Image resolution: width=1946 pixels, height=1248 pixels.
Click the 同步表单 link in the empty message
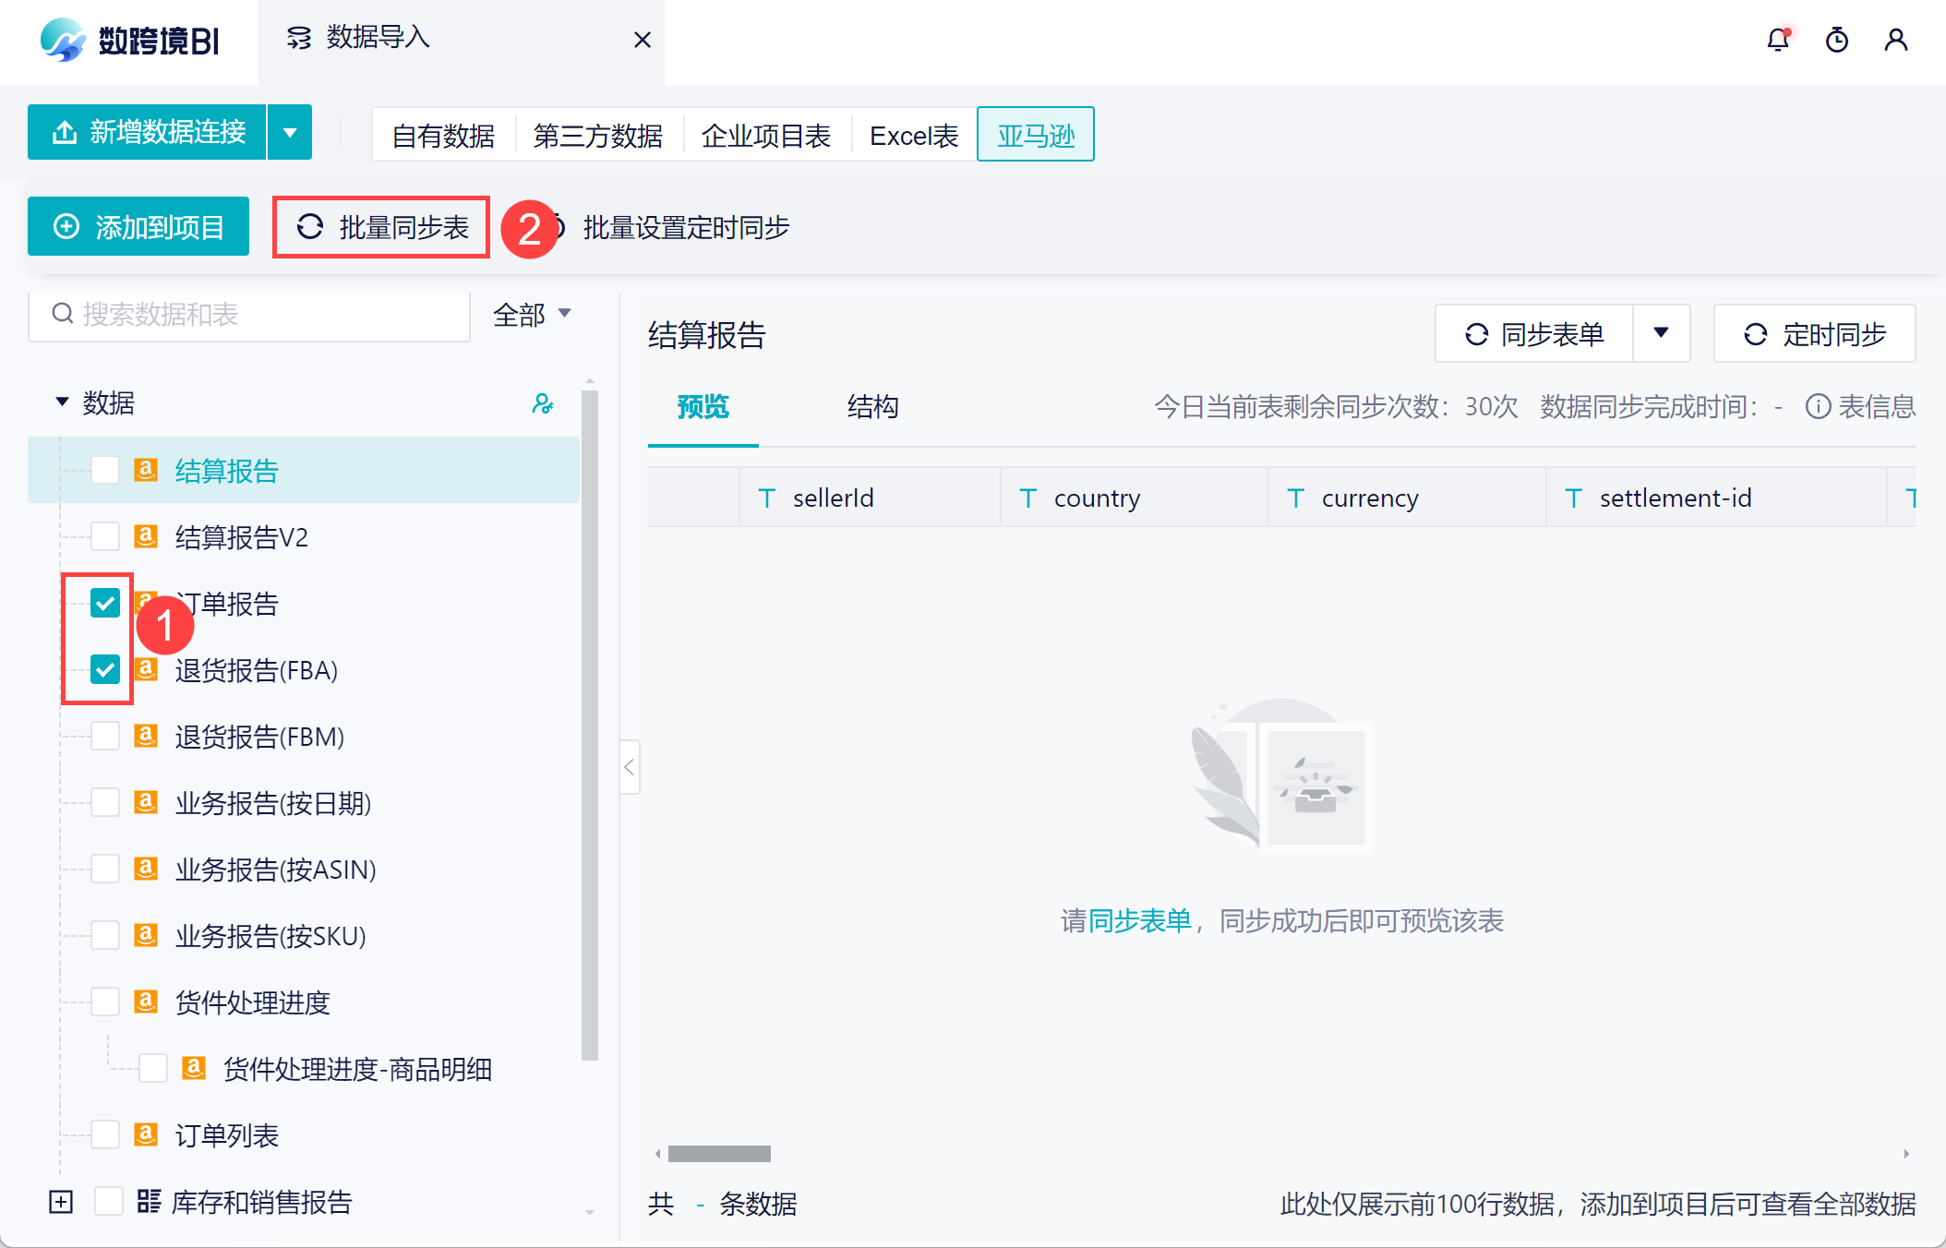[x=1140, y=920]
